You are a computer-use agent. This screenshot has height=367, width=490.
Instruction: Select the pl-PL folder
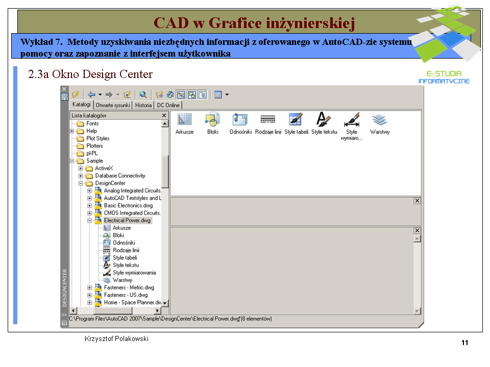(87, 153)
